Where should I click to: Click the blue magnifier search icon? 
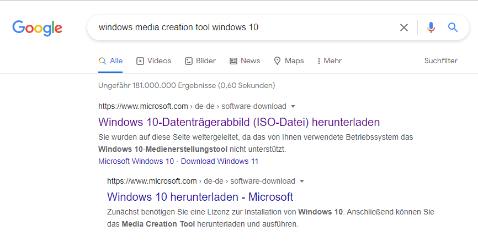(x=453, y=28)
